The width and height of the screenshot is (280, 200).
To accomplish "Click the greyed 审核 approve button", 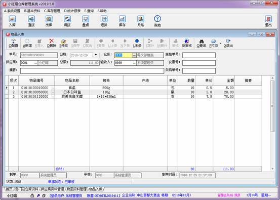I will pos(175,43).
